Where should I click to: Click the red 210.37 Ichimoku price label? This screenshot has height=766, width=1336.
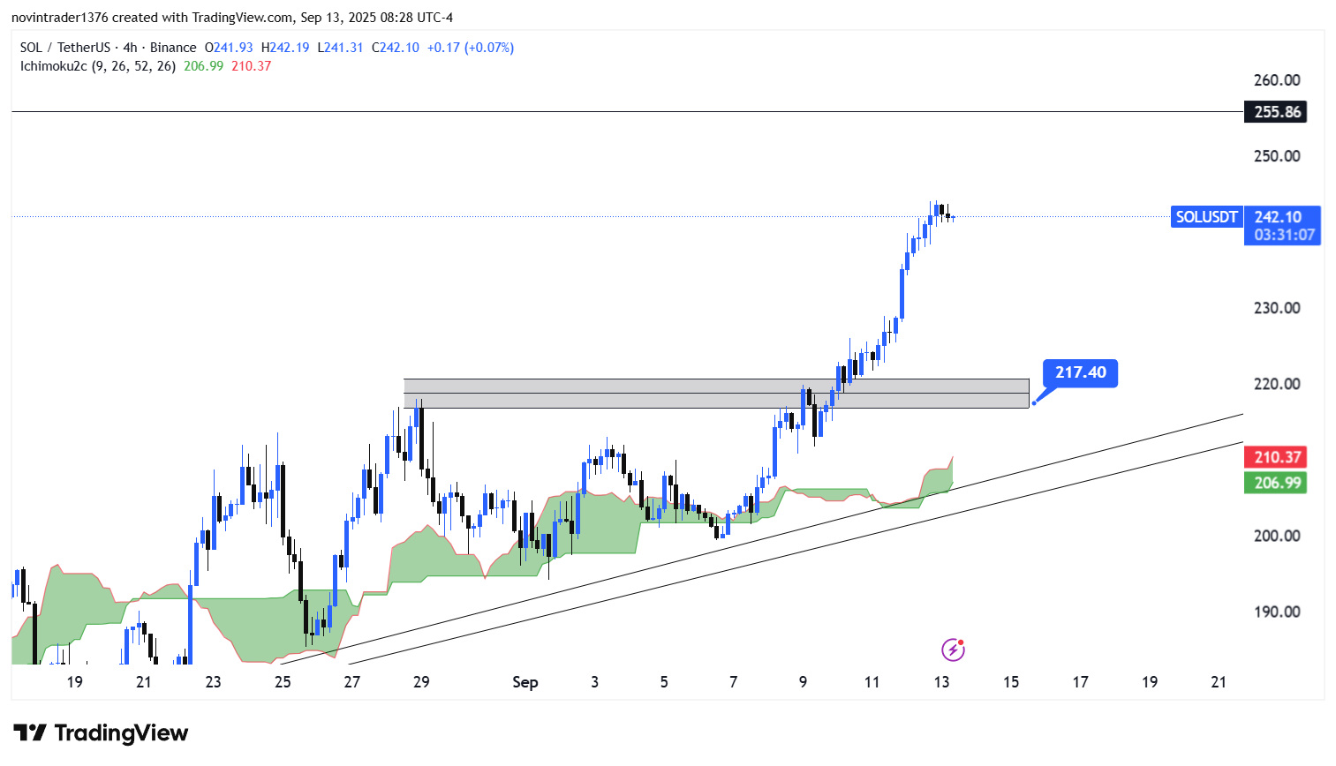tap(1275, 457)
